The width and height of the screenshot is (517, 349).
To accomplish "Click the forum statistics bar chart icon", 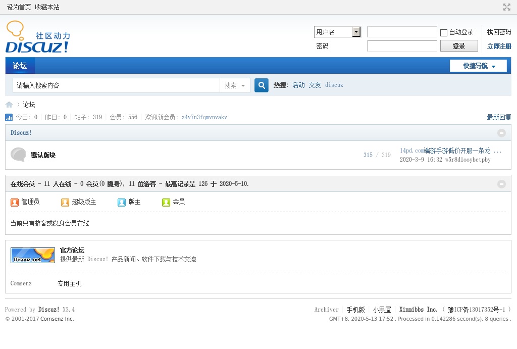I will pos(9,117).
